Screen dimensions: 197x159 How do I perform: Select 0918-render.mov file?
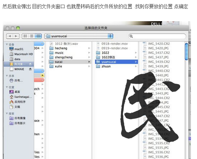tap(112, 44)
